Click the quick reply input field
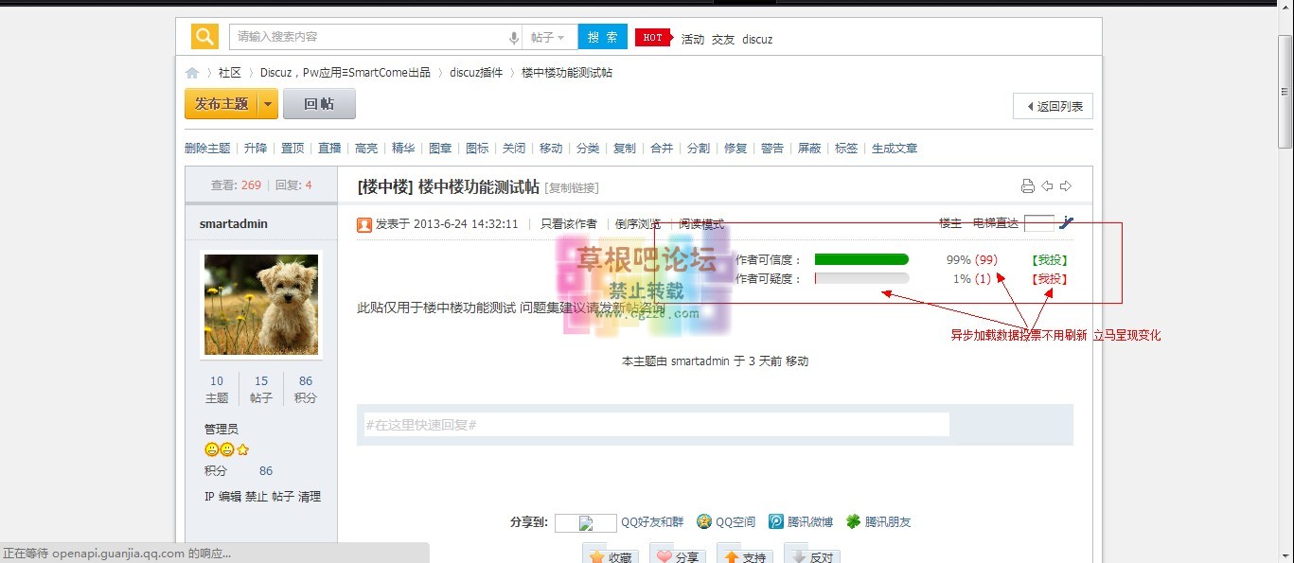 click(x=657, y=425)
